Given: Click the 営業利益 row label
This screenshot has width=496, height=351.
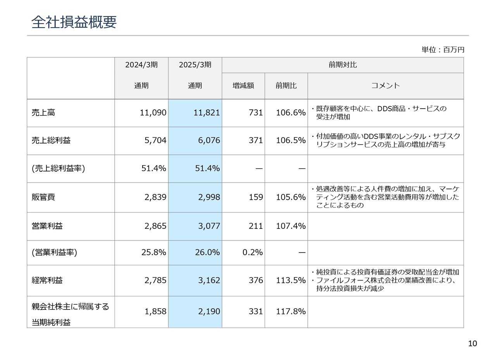Looking at the screenshot, I should [47, 226].
